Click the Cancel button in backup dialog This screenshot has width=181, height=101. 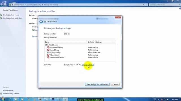coord(115,84)
